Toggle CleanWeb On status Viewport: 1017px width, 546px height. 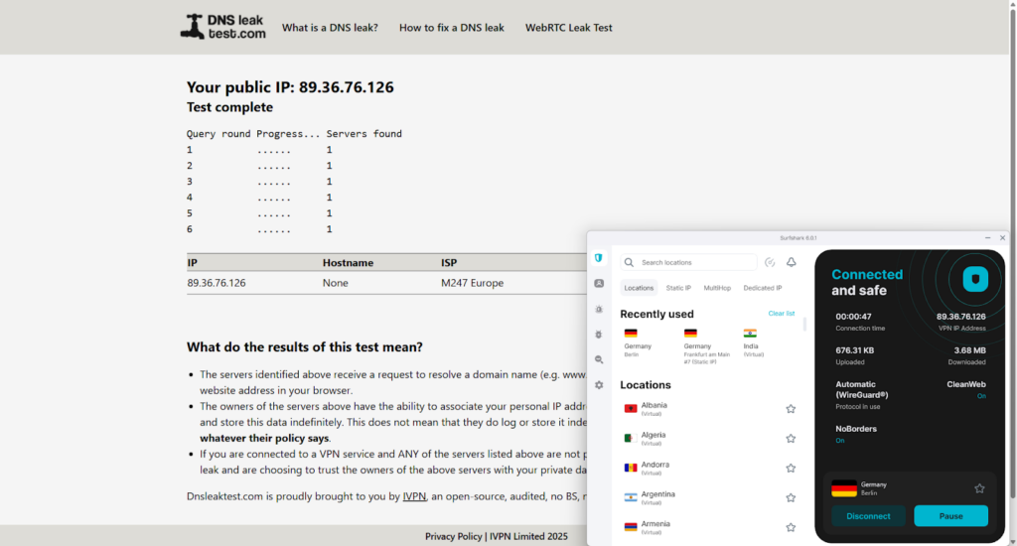(x=981, y=396)
